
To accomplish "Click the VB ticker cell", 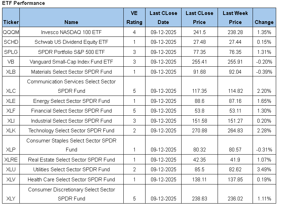I will (x=11, y=62).
